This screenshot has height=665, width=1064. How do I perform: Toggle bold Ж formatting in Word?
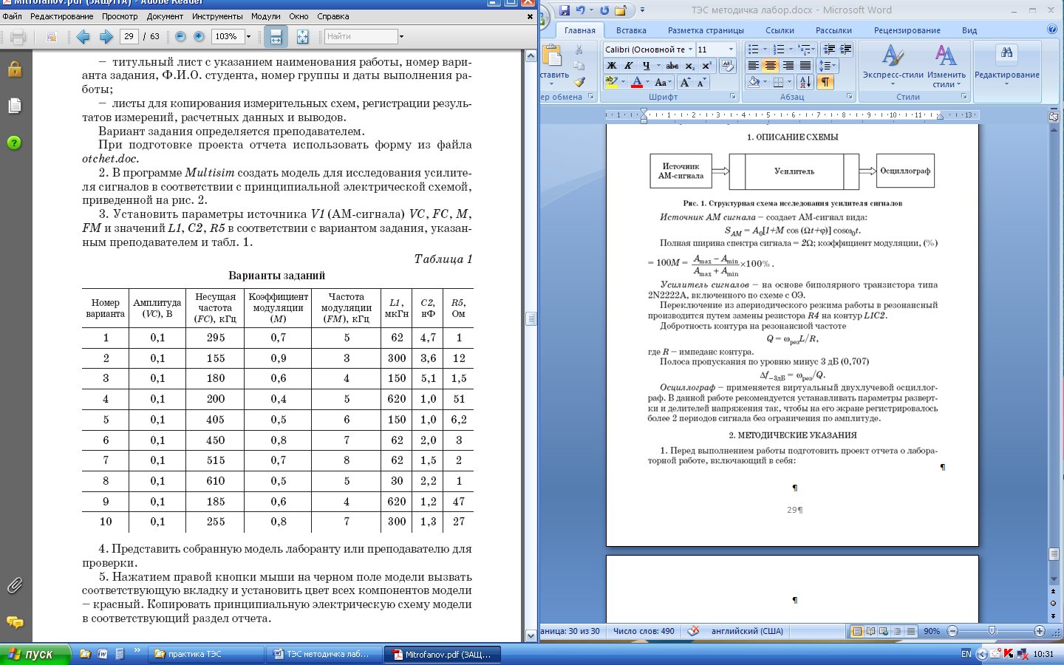click(x=612, y=66)
